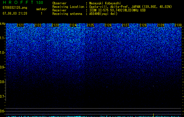184x117 pixels.
Task: Click the yellow echo dot near 2128
Action: coord(153,86)
